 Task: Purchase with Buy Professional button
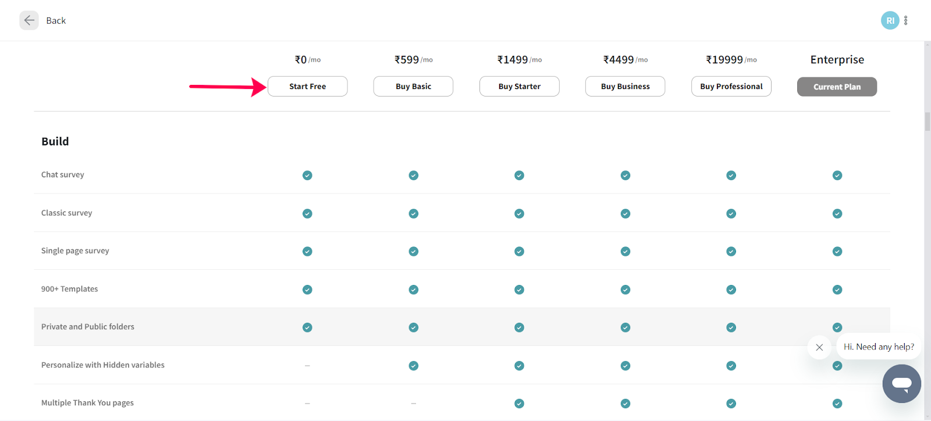click(731, 87)
